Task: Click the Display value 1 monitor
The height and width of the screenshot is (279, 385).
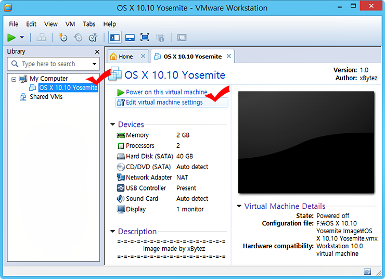Action: [x=190, y=209]
